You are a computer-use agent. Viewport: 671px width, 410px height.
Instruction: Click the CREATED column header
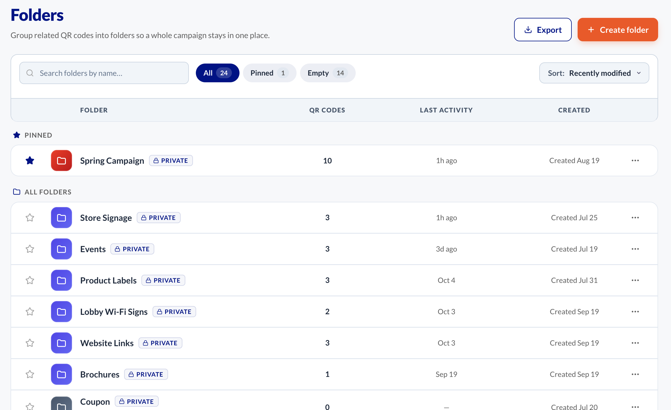pyautogui.click(x=574, y=110)
